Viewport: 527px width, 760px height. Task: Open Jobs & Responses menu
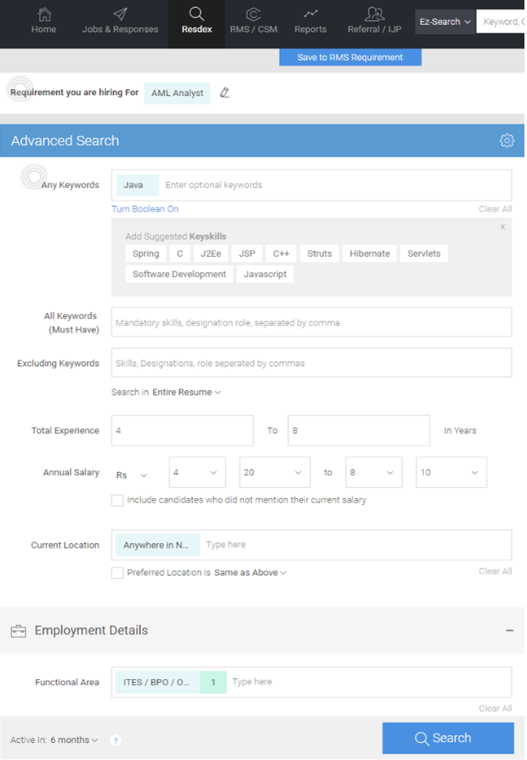[x=120, y=29]
